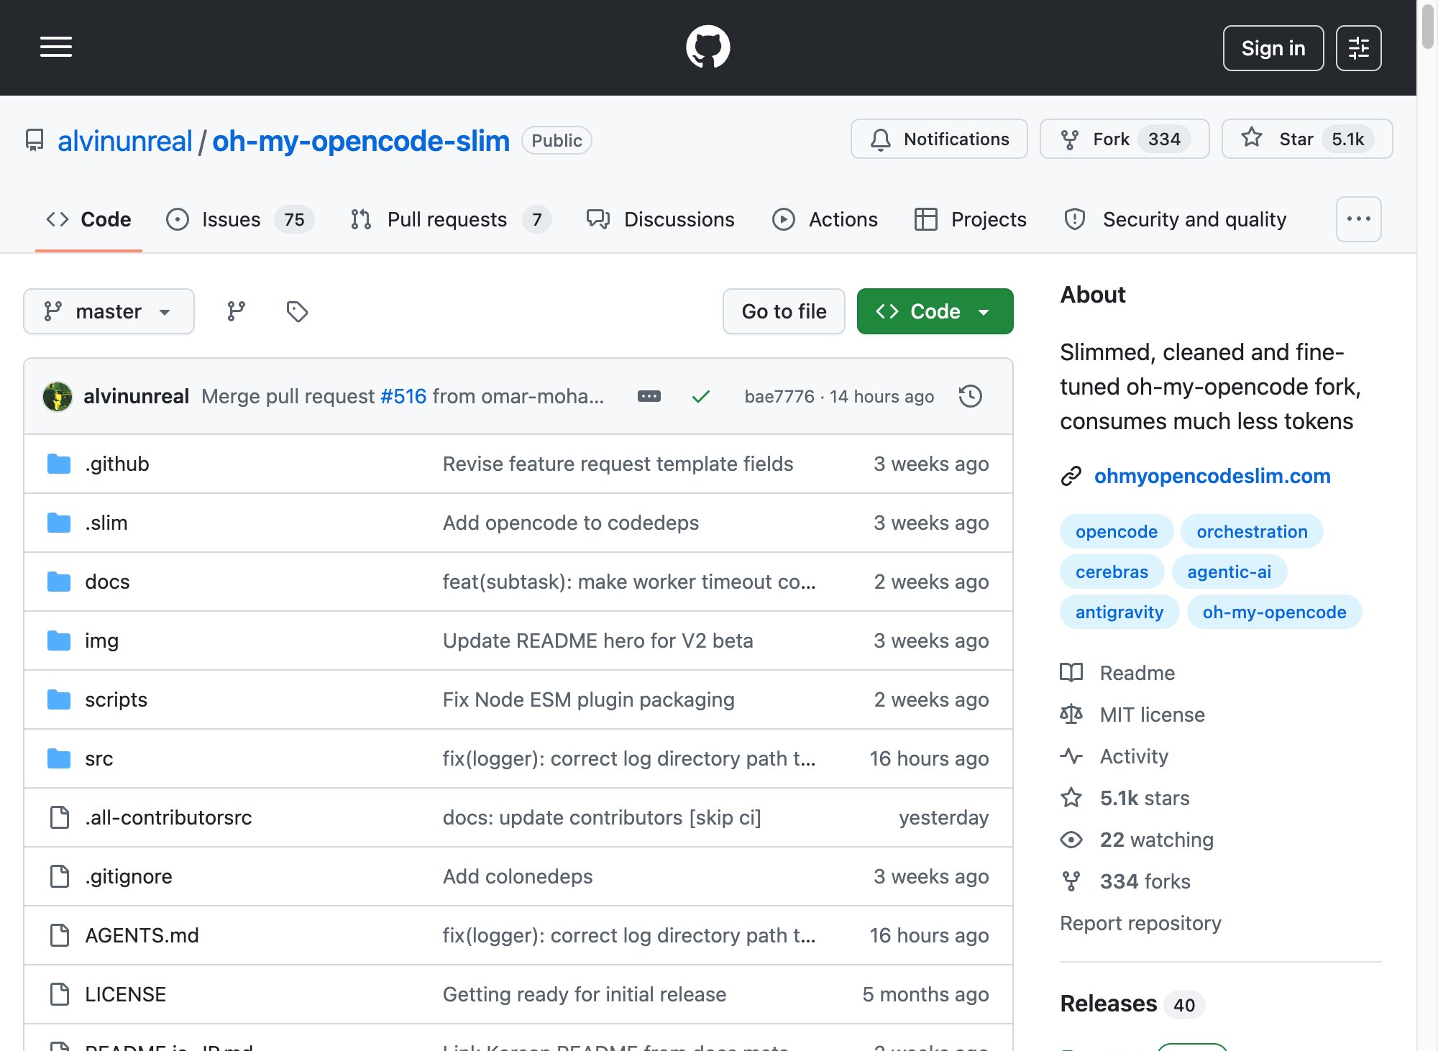Open 'Update README hero for V2 beta' commit
The width and height of the screenshot is (1438, 1051).
[597, 641]
